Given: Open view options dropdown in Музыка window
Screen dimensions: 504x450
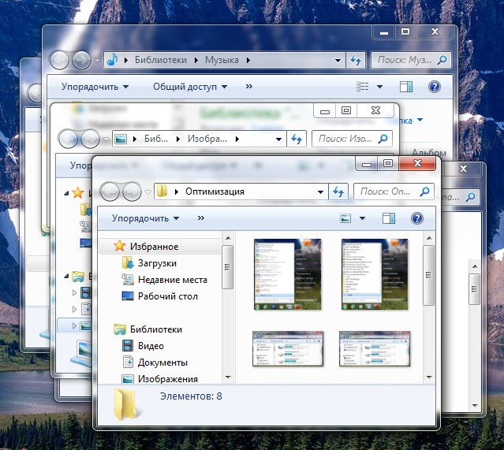Looking at the screenshot, I should 379,87.
